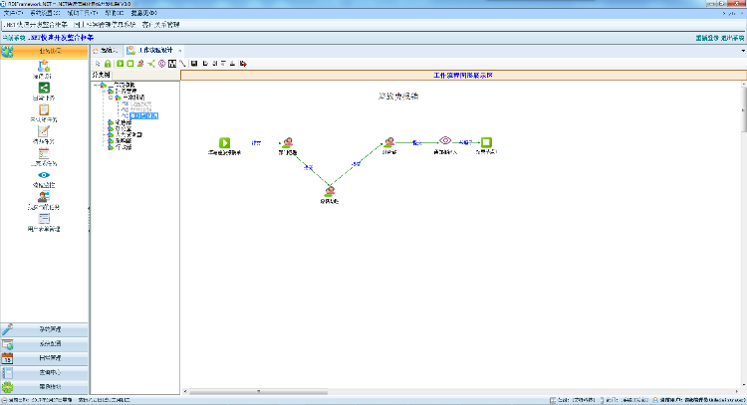This screenshot has width=747, height=405.
Task: Expand the monitor-globe section in bottom navigation
Action: (44, 343)
